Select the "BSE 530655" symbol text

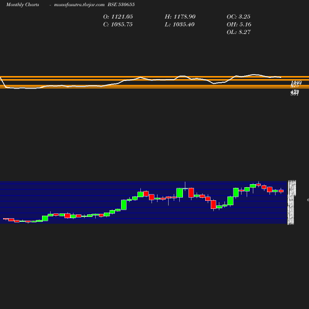point(121,4)
